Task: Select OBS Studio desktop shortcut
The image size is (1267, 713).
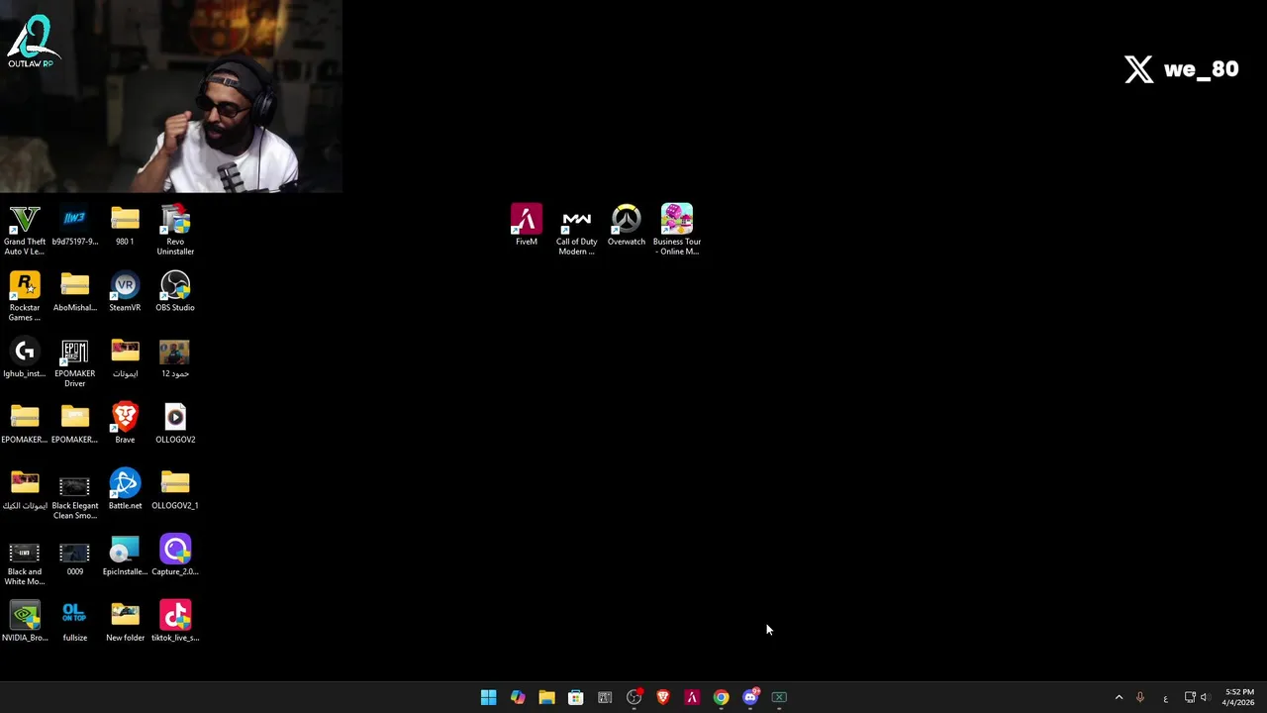Action: [x=175, y=291]
